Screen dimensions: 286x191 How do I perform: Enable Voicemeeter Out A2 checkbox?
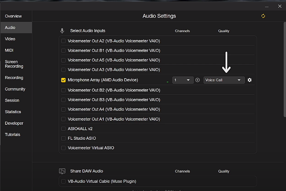point(63,41)
